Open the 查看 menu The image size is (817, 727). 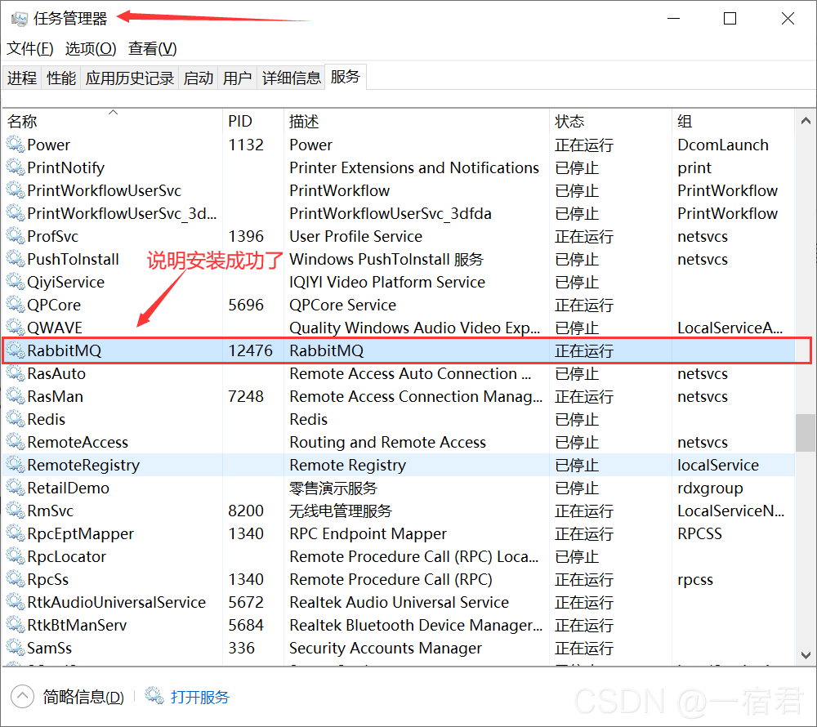click(x=153, y=49)
